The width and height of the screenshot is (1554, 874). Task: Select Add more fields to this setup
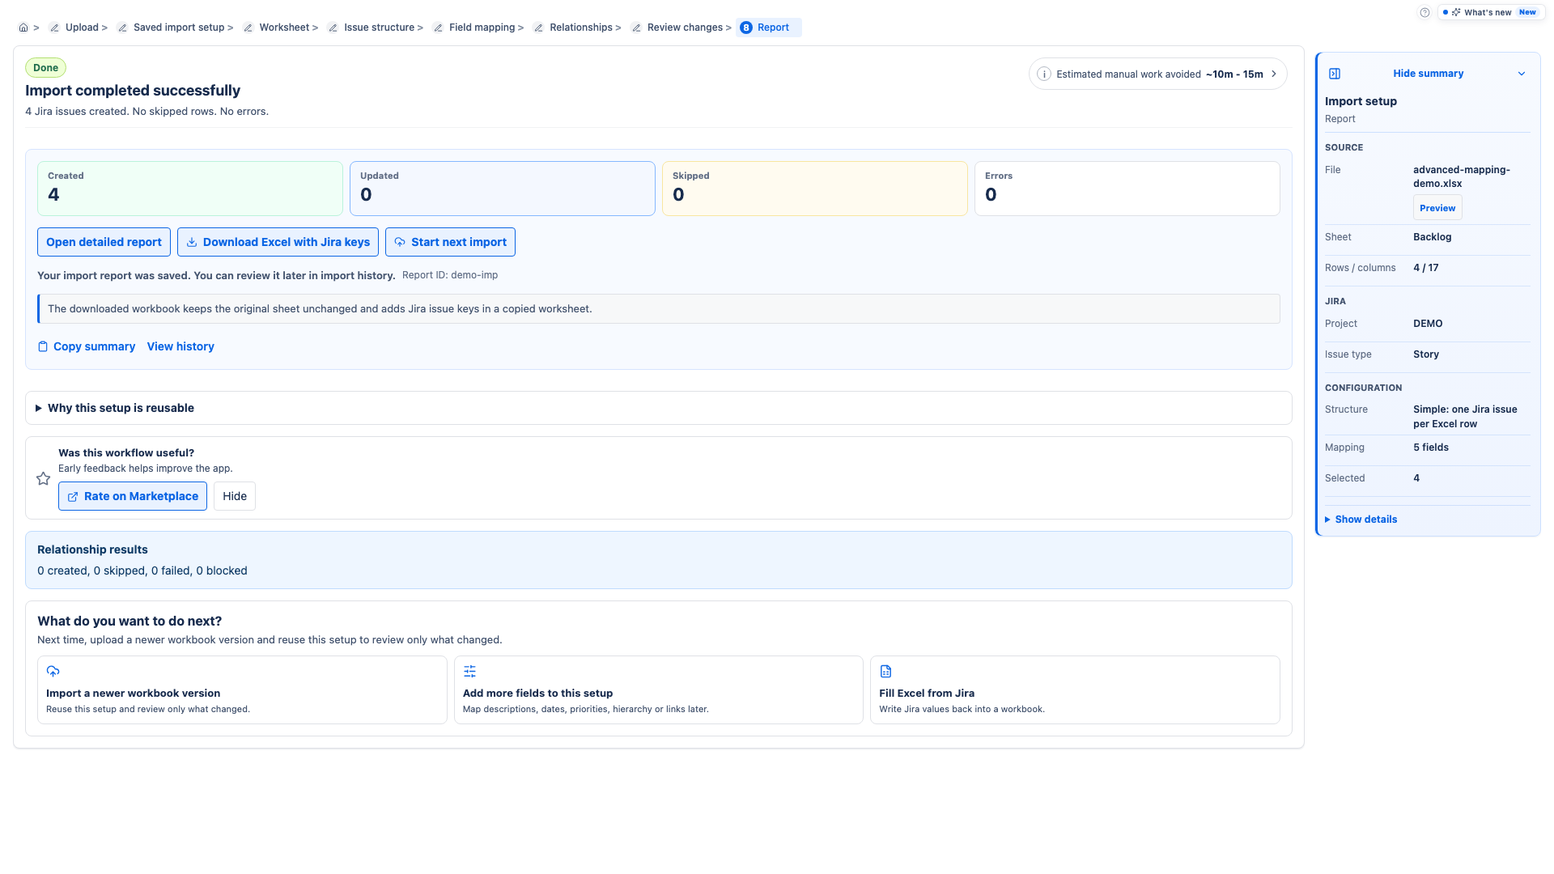(x=658, y=689)
